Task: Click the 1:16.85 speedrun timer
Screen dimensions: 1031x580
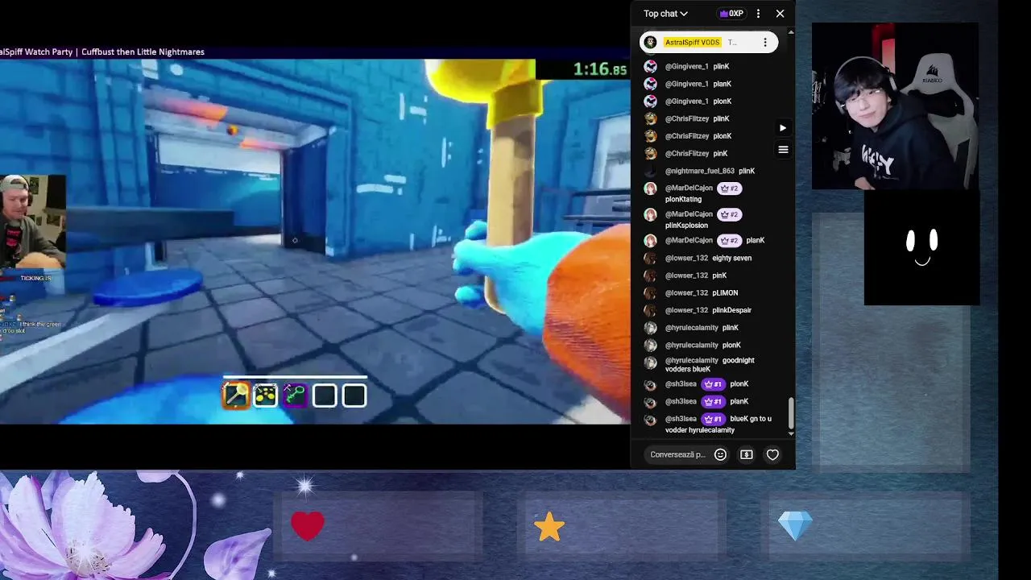Action: [x=599, y=69]
